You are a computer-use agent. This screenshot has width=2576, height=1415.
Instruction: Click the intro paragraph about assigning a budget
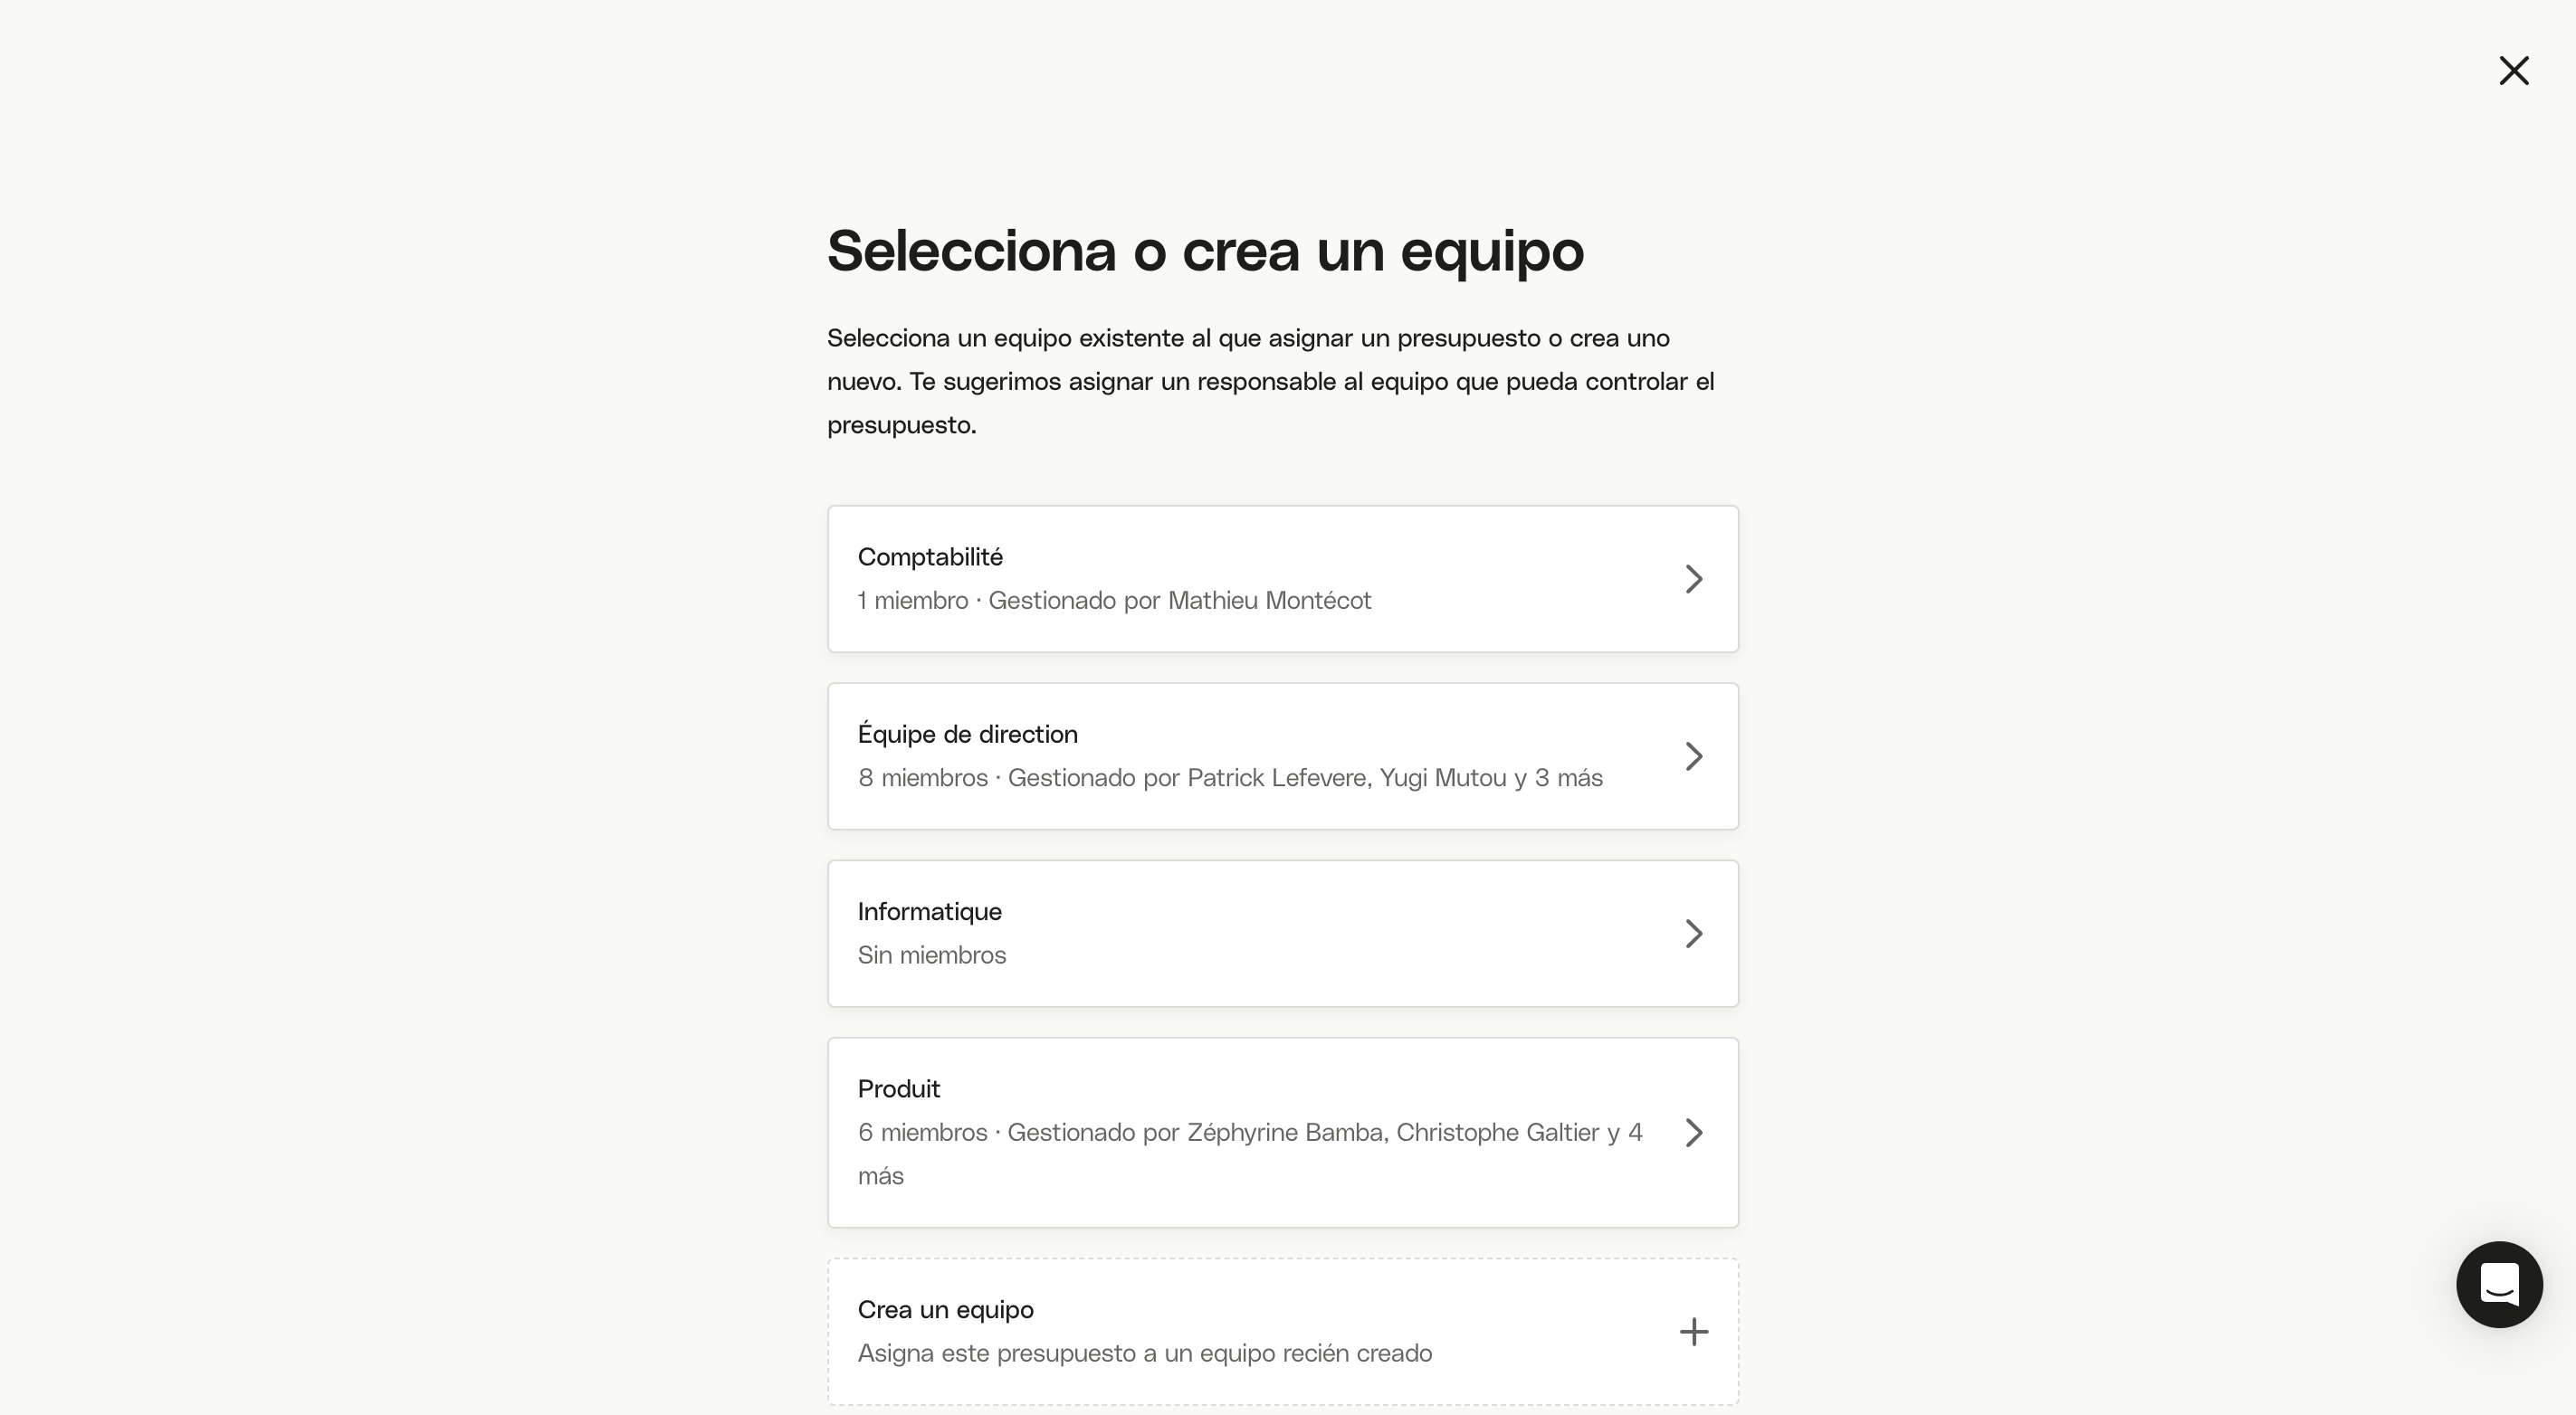tap(1271, 382)
